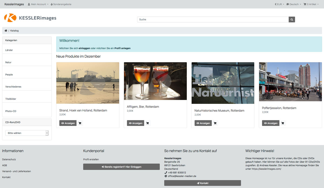This screenshot has height=188, width=324.
Task: Expand the Mein Account menu
Action: pos(38,4)
